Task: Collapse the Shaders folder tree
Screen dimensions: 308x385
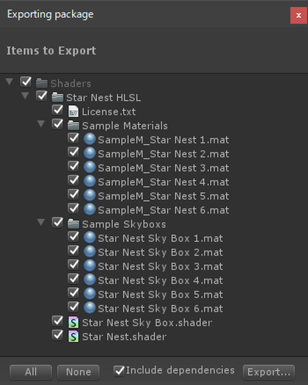Action: (9, 82)
